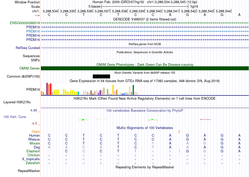Viewport: 249px width, 177px height.
Task: Click the dark green OMIM gene bar
Action: (x=145, y=68)
